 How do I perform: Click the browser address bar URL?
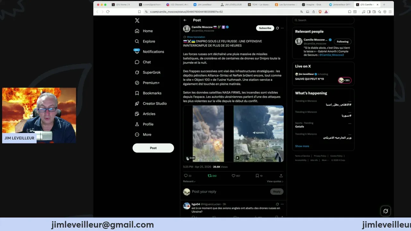186,12
